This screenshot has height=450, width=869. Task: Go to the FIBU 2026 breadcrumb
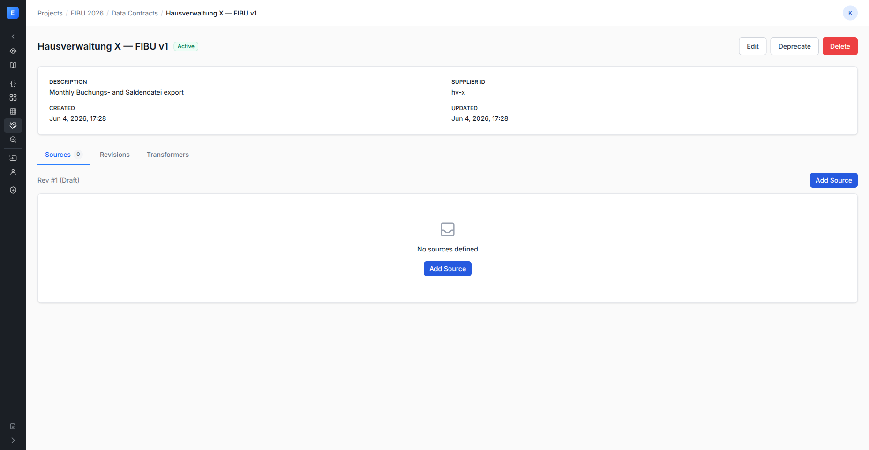click(87, 13)
